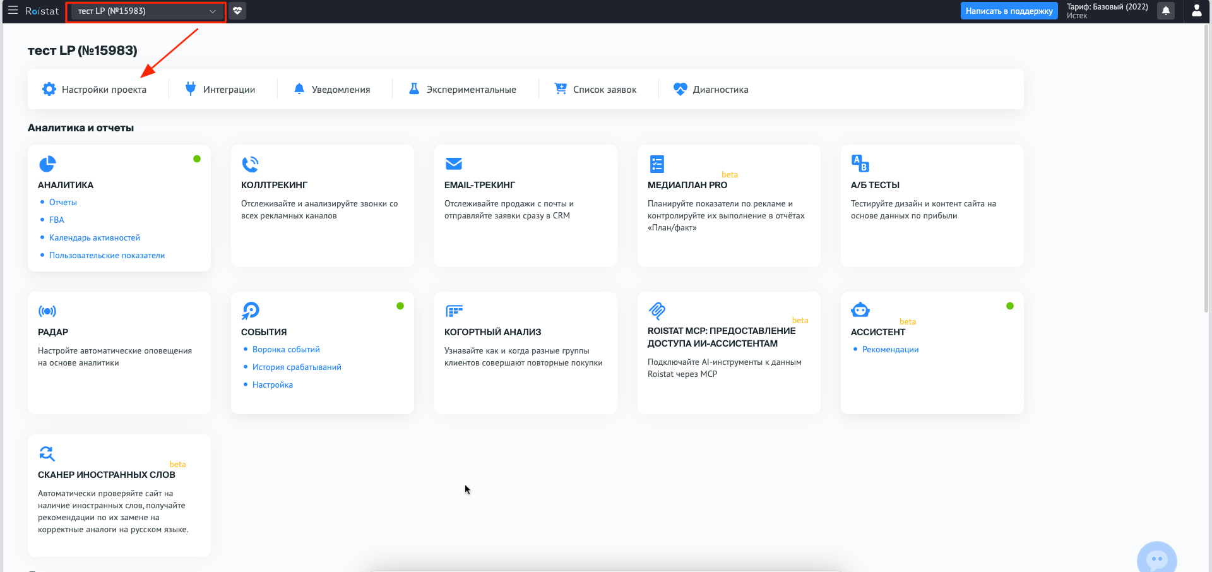Open the project selector dropdown тест LP
The width and height of the screenshot is (1212, 572).
pyautogui.click(x=146, y=11)
